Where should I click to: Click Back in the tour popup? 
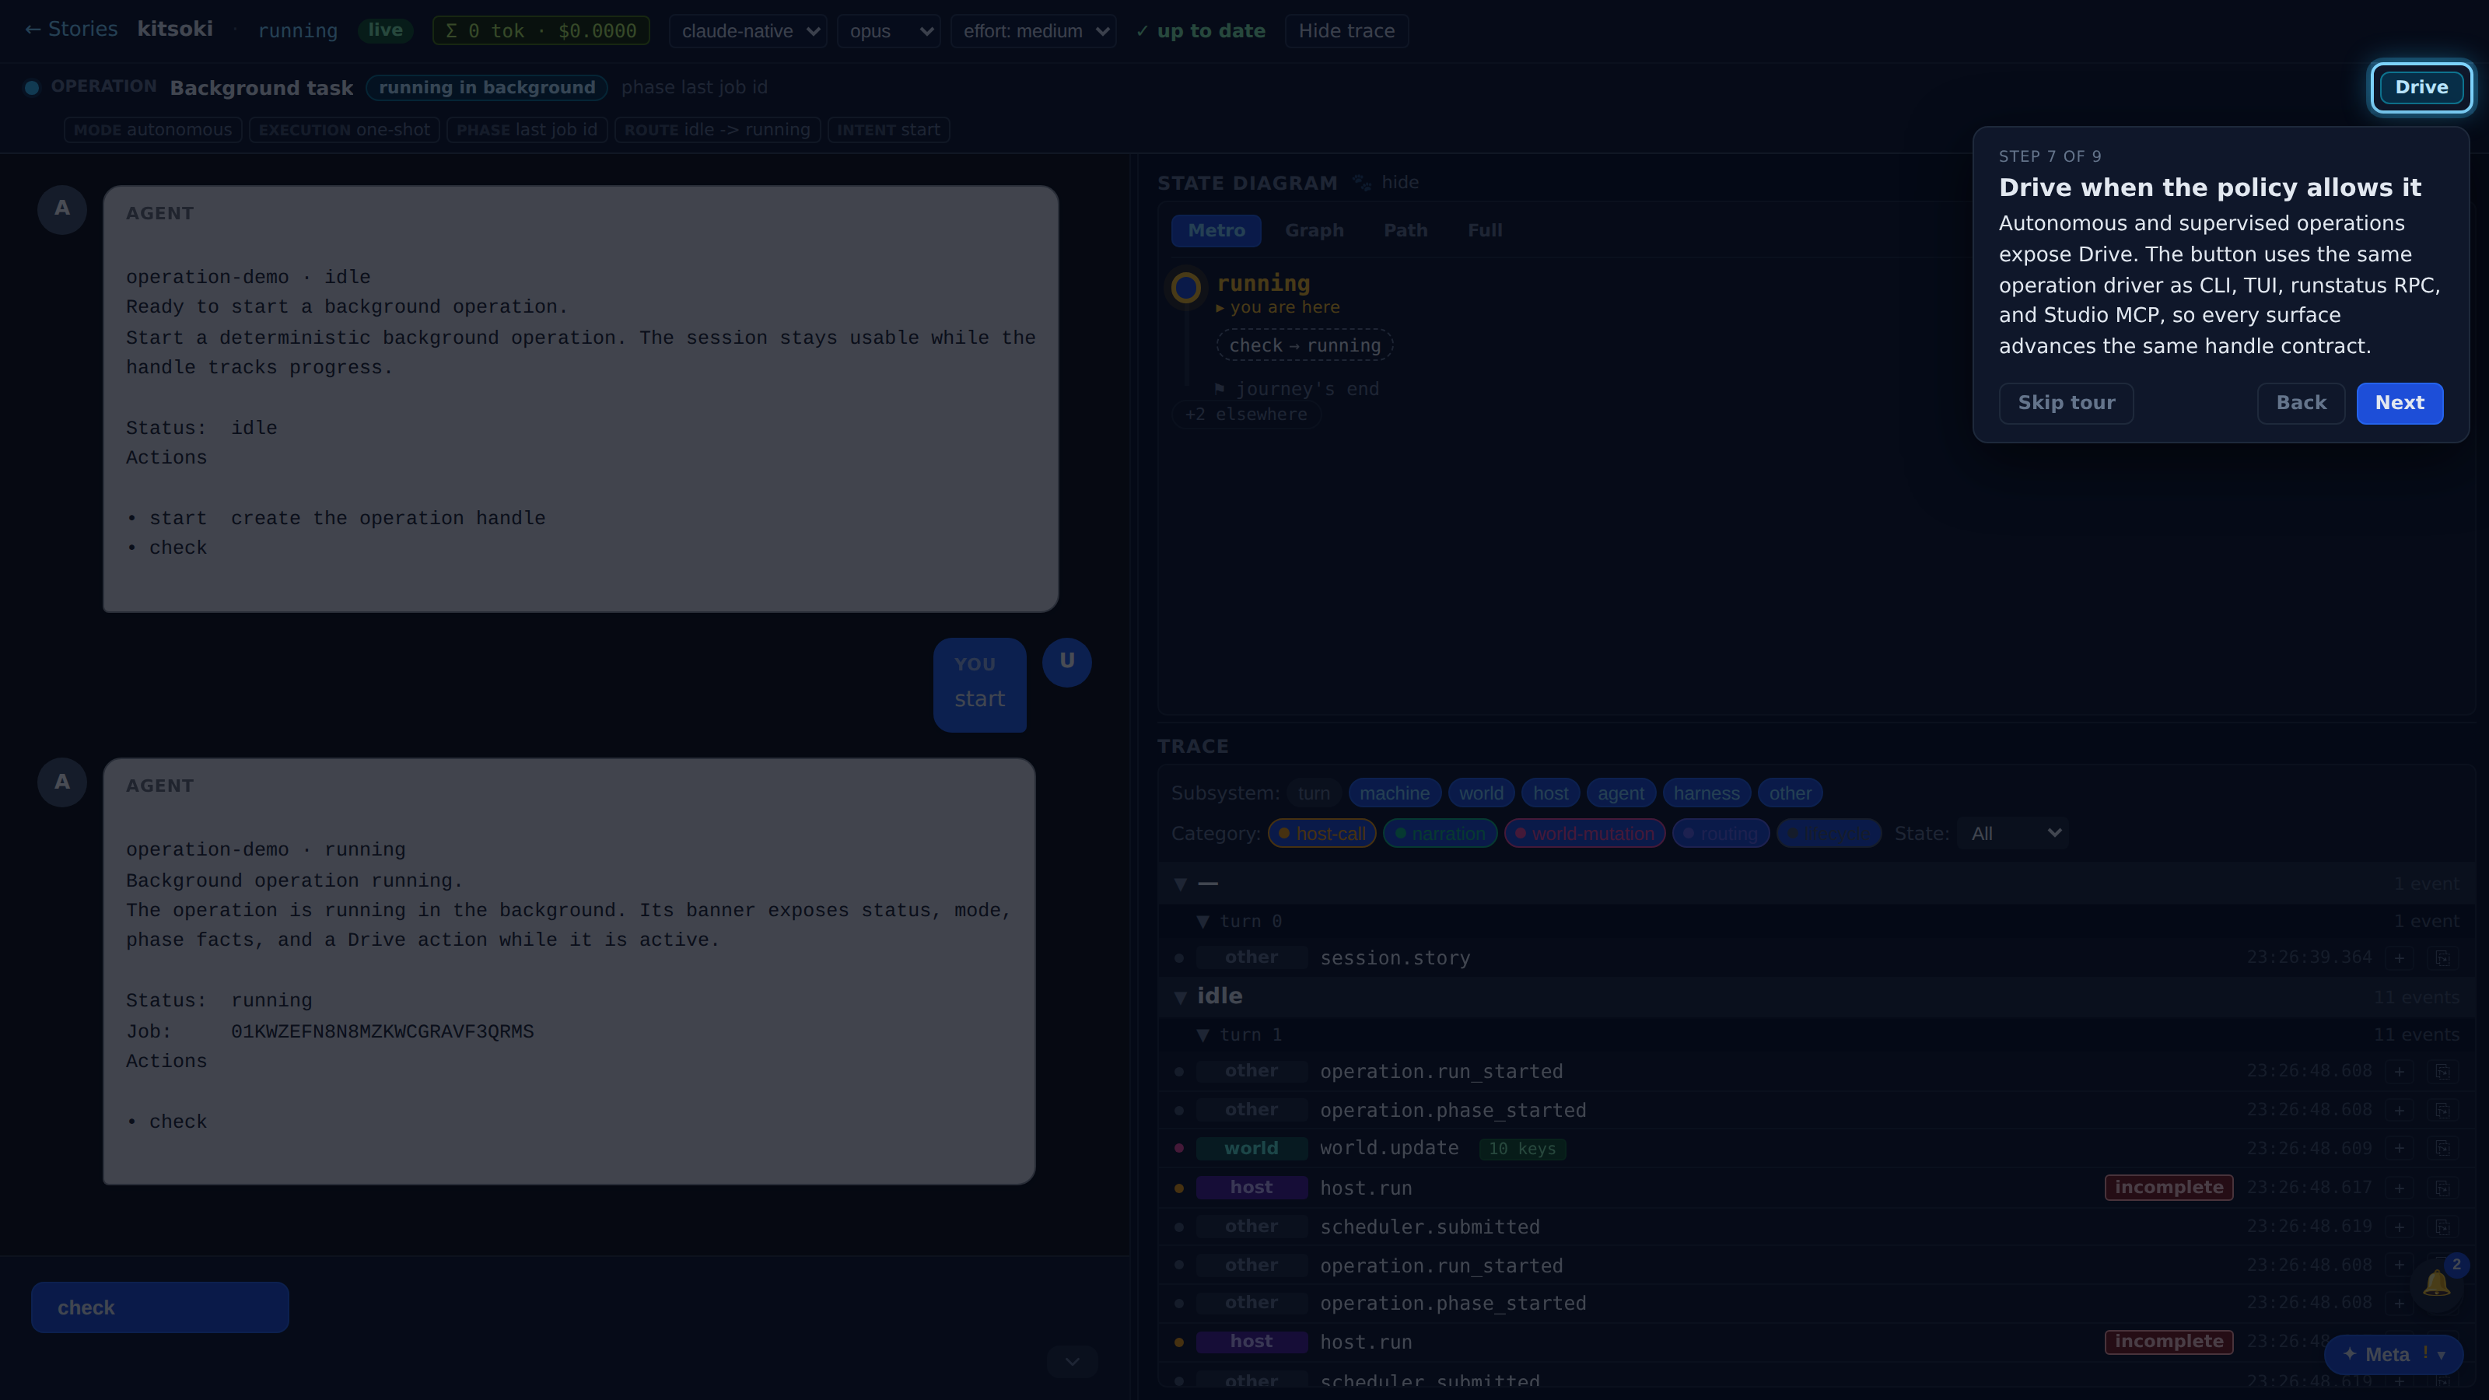click(x=2301, y=403)
